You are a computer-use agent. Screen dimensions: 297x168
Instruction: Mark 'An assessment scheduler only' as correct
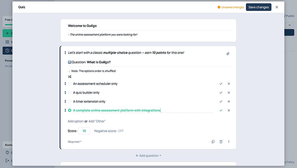pos(221,84)
